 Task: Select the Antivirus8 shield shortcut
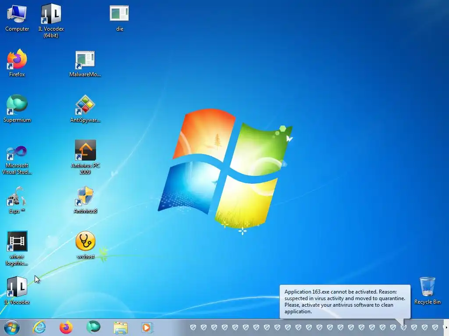[85, 200]
